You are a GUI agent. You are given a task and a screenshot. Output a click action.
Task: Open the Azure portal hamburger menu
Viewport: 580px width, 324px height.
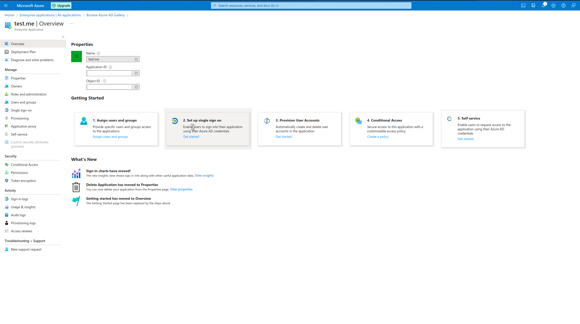pos(6,6)
